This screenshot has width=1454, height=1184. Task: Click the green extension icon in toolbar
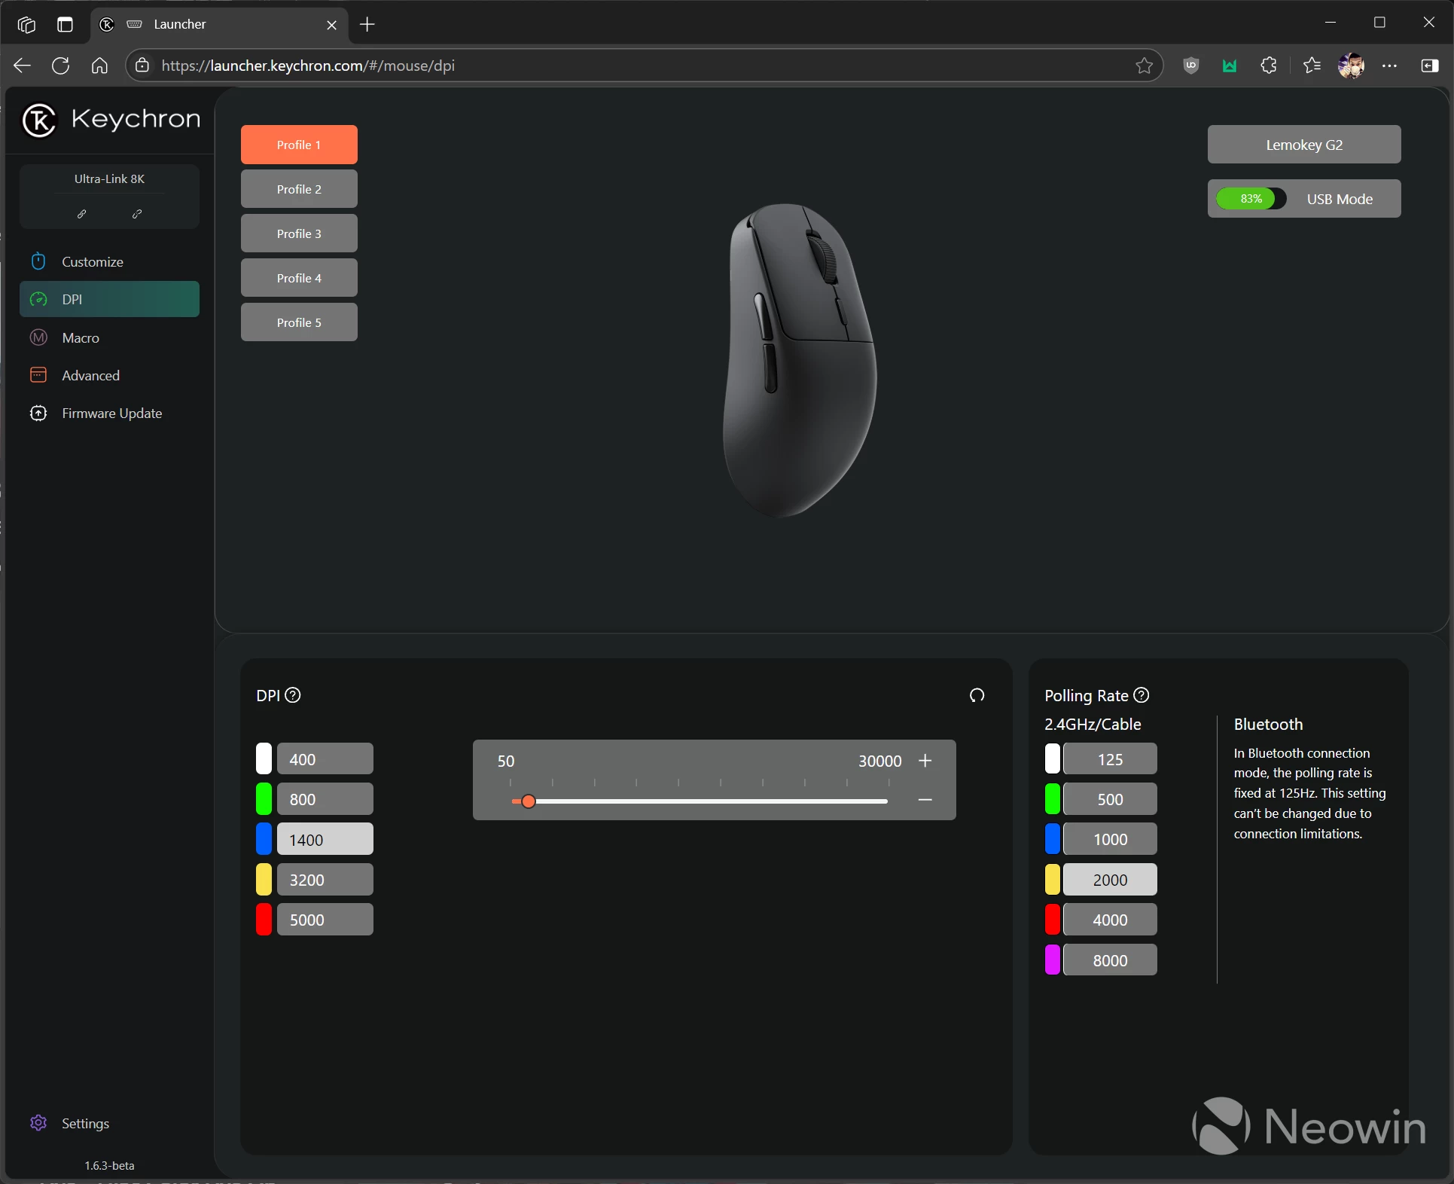coord(1230,66)
